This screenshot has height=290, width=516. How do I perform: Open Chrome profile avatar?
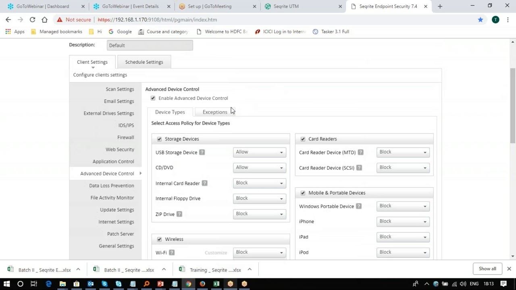click(495, 19)
